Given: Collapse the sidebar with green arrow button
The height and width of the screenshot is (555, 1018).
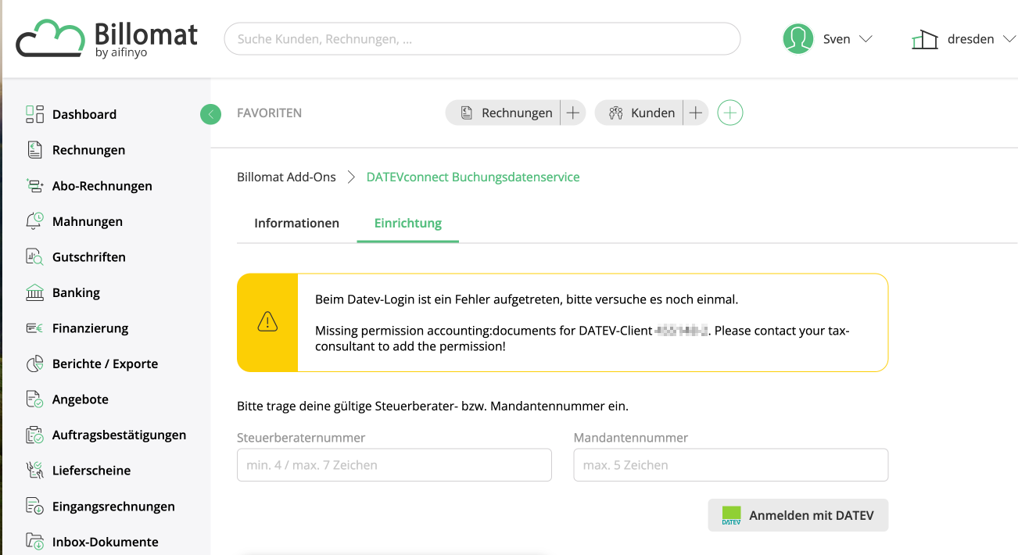Looking at the screenshot, I should point(210,114).
